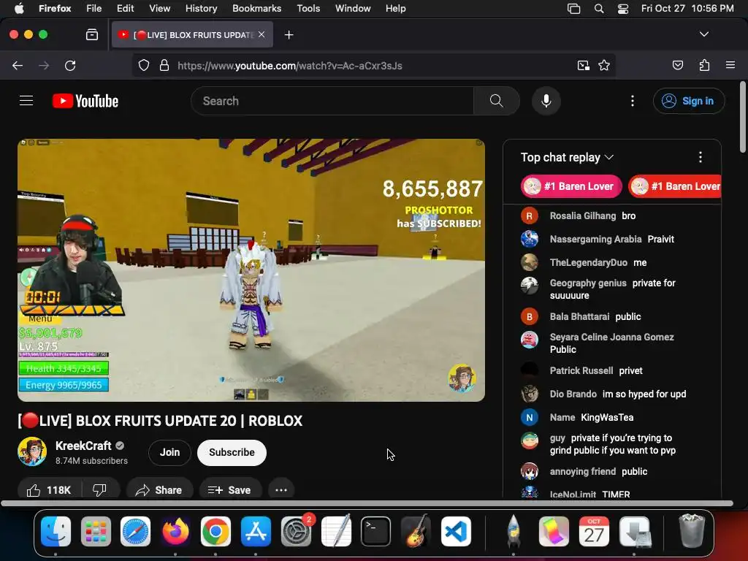Open more actions ellipsis under the video

point(281,490)
